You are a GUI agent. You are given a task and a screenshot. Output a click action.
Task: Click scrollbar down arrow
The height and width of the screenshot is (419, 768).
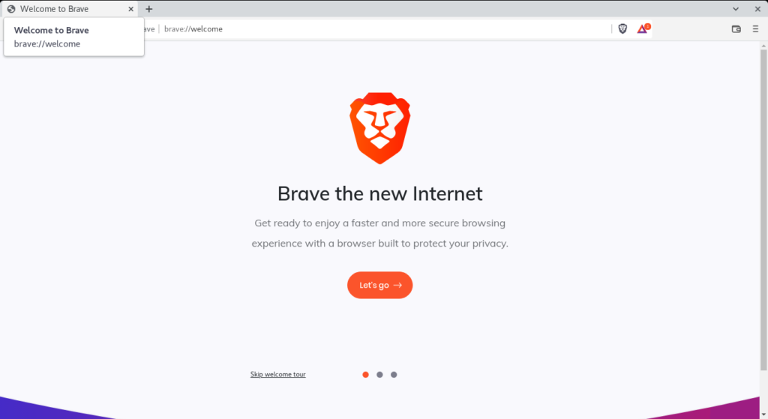tap(763, 415)
